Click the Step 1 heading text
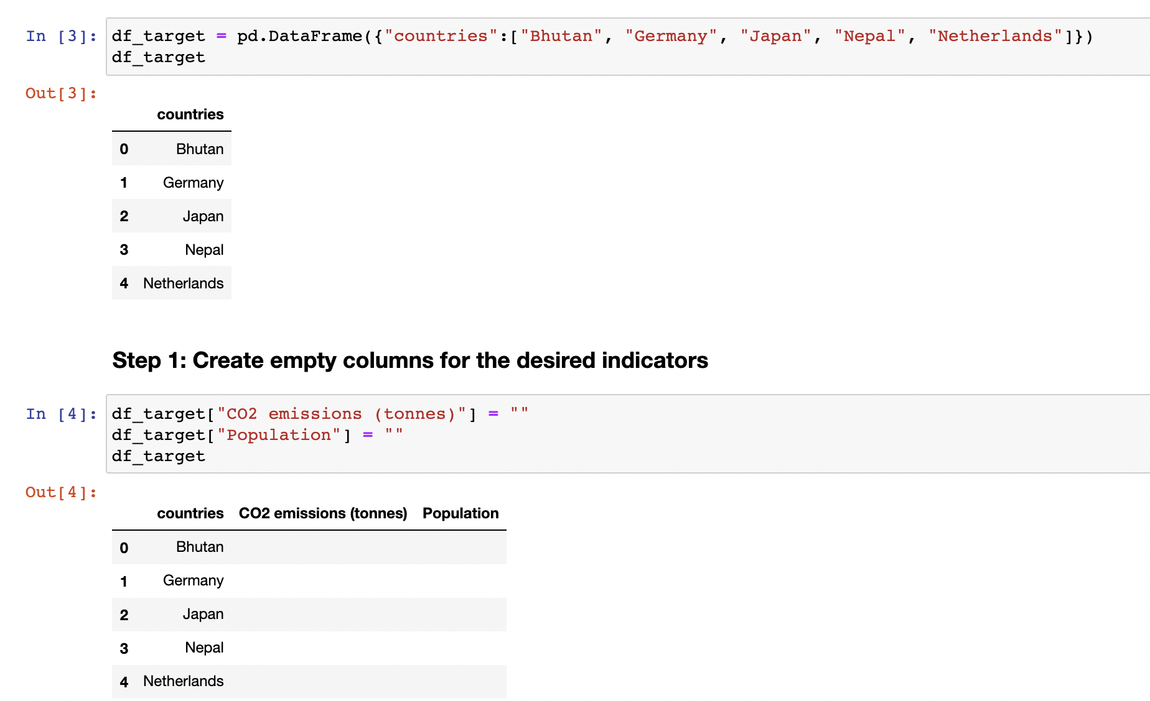This screenshot has width=1150, height=701. [410, 360]
